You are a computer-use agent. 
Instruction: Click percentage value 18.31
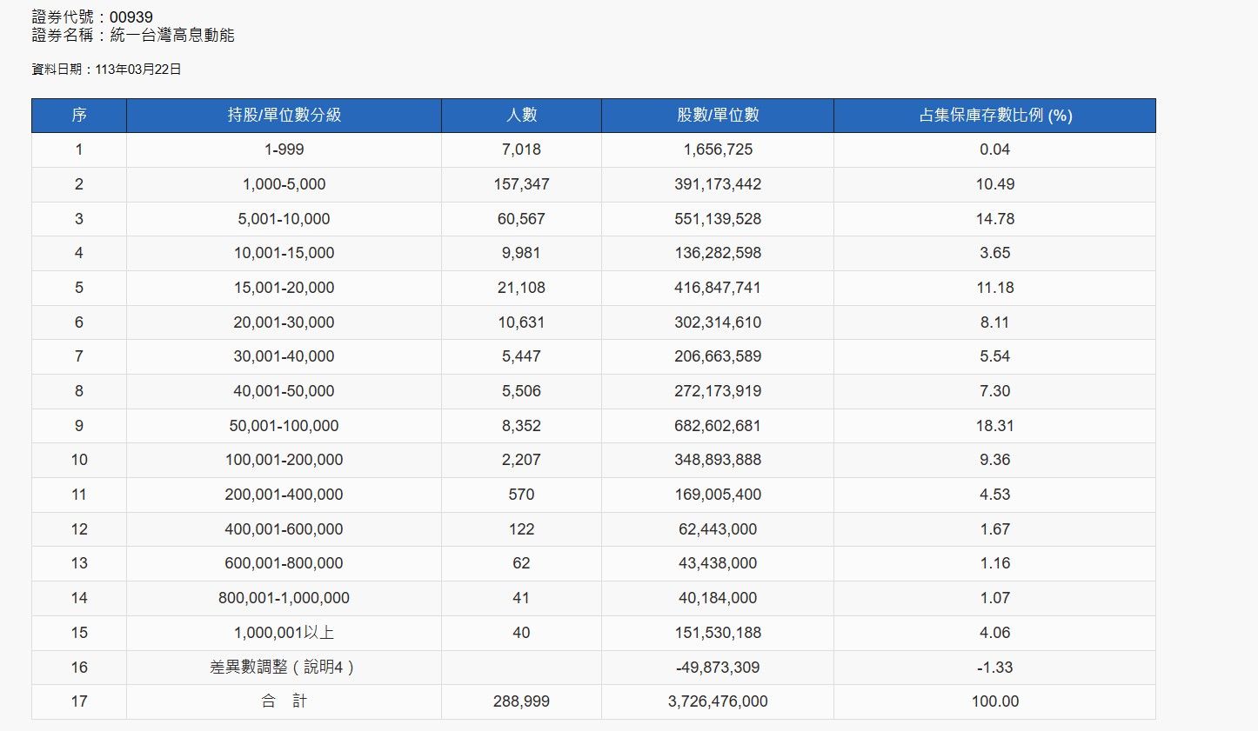pyautogui.click(x=995, y=426)
